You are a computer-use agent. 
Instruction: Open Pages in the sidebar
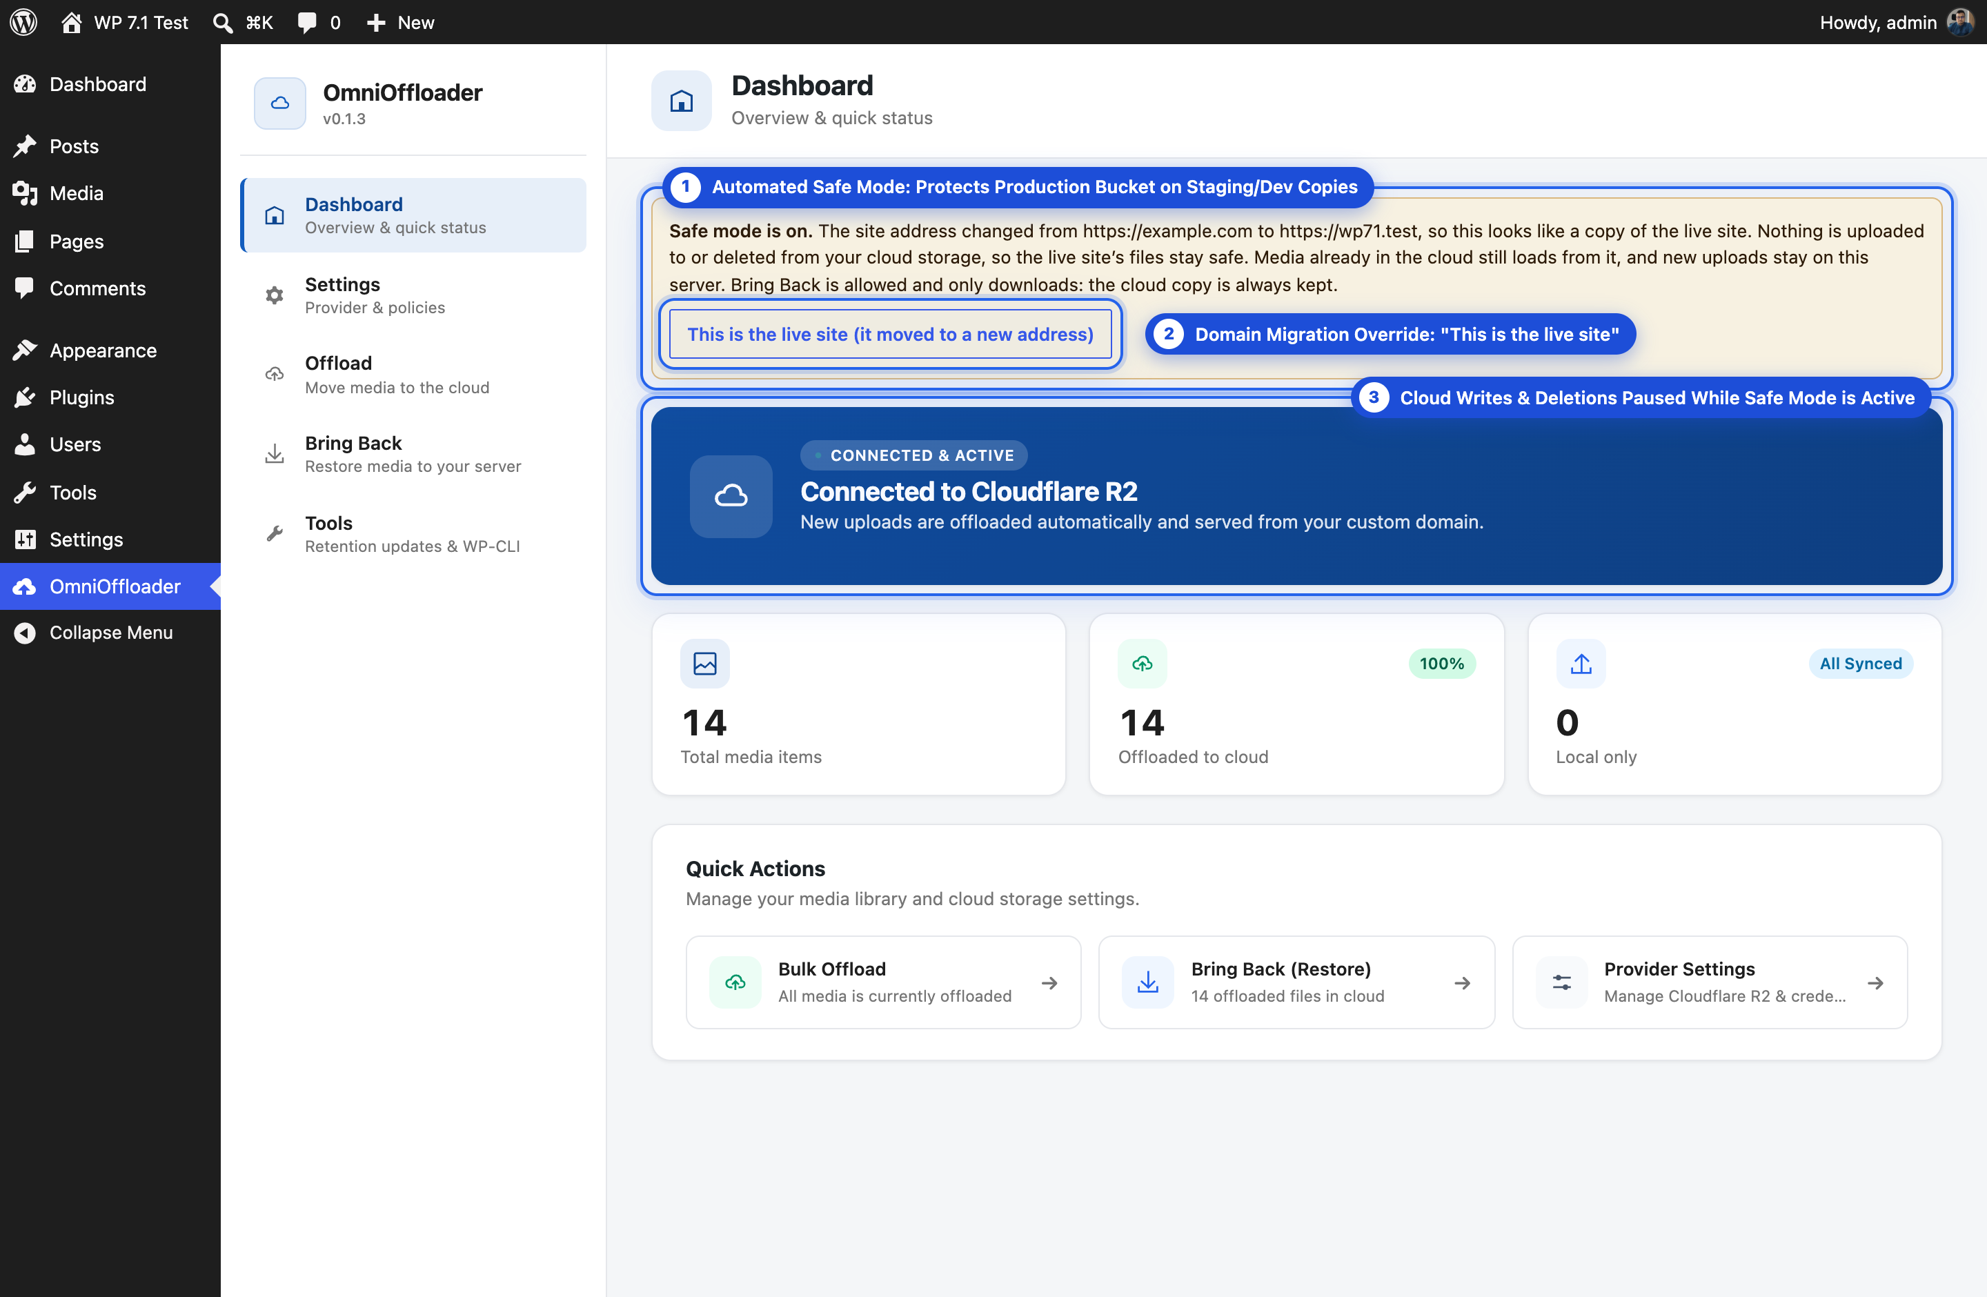tap(110, 241)
